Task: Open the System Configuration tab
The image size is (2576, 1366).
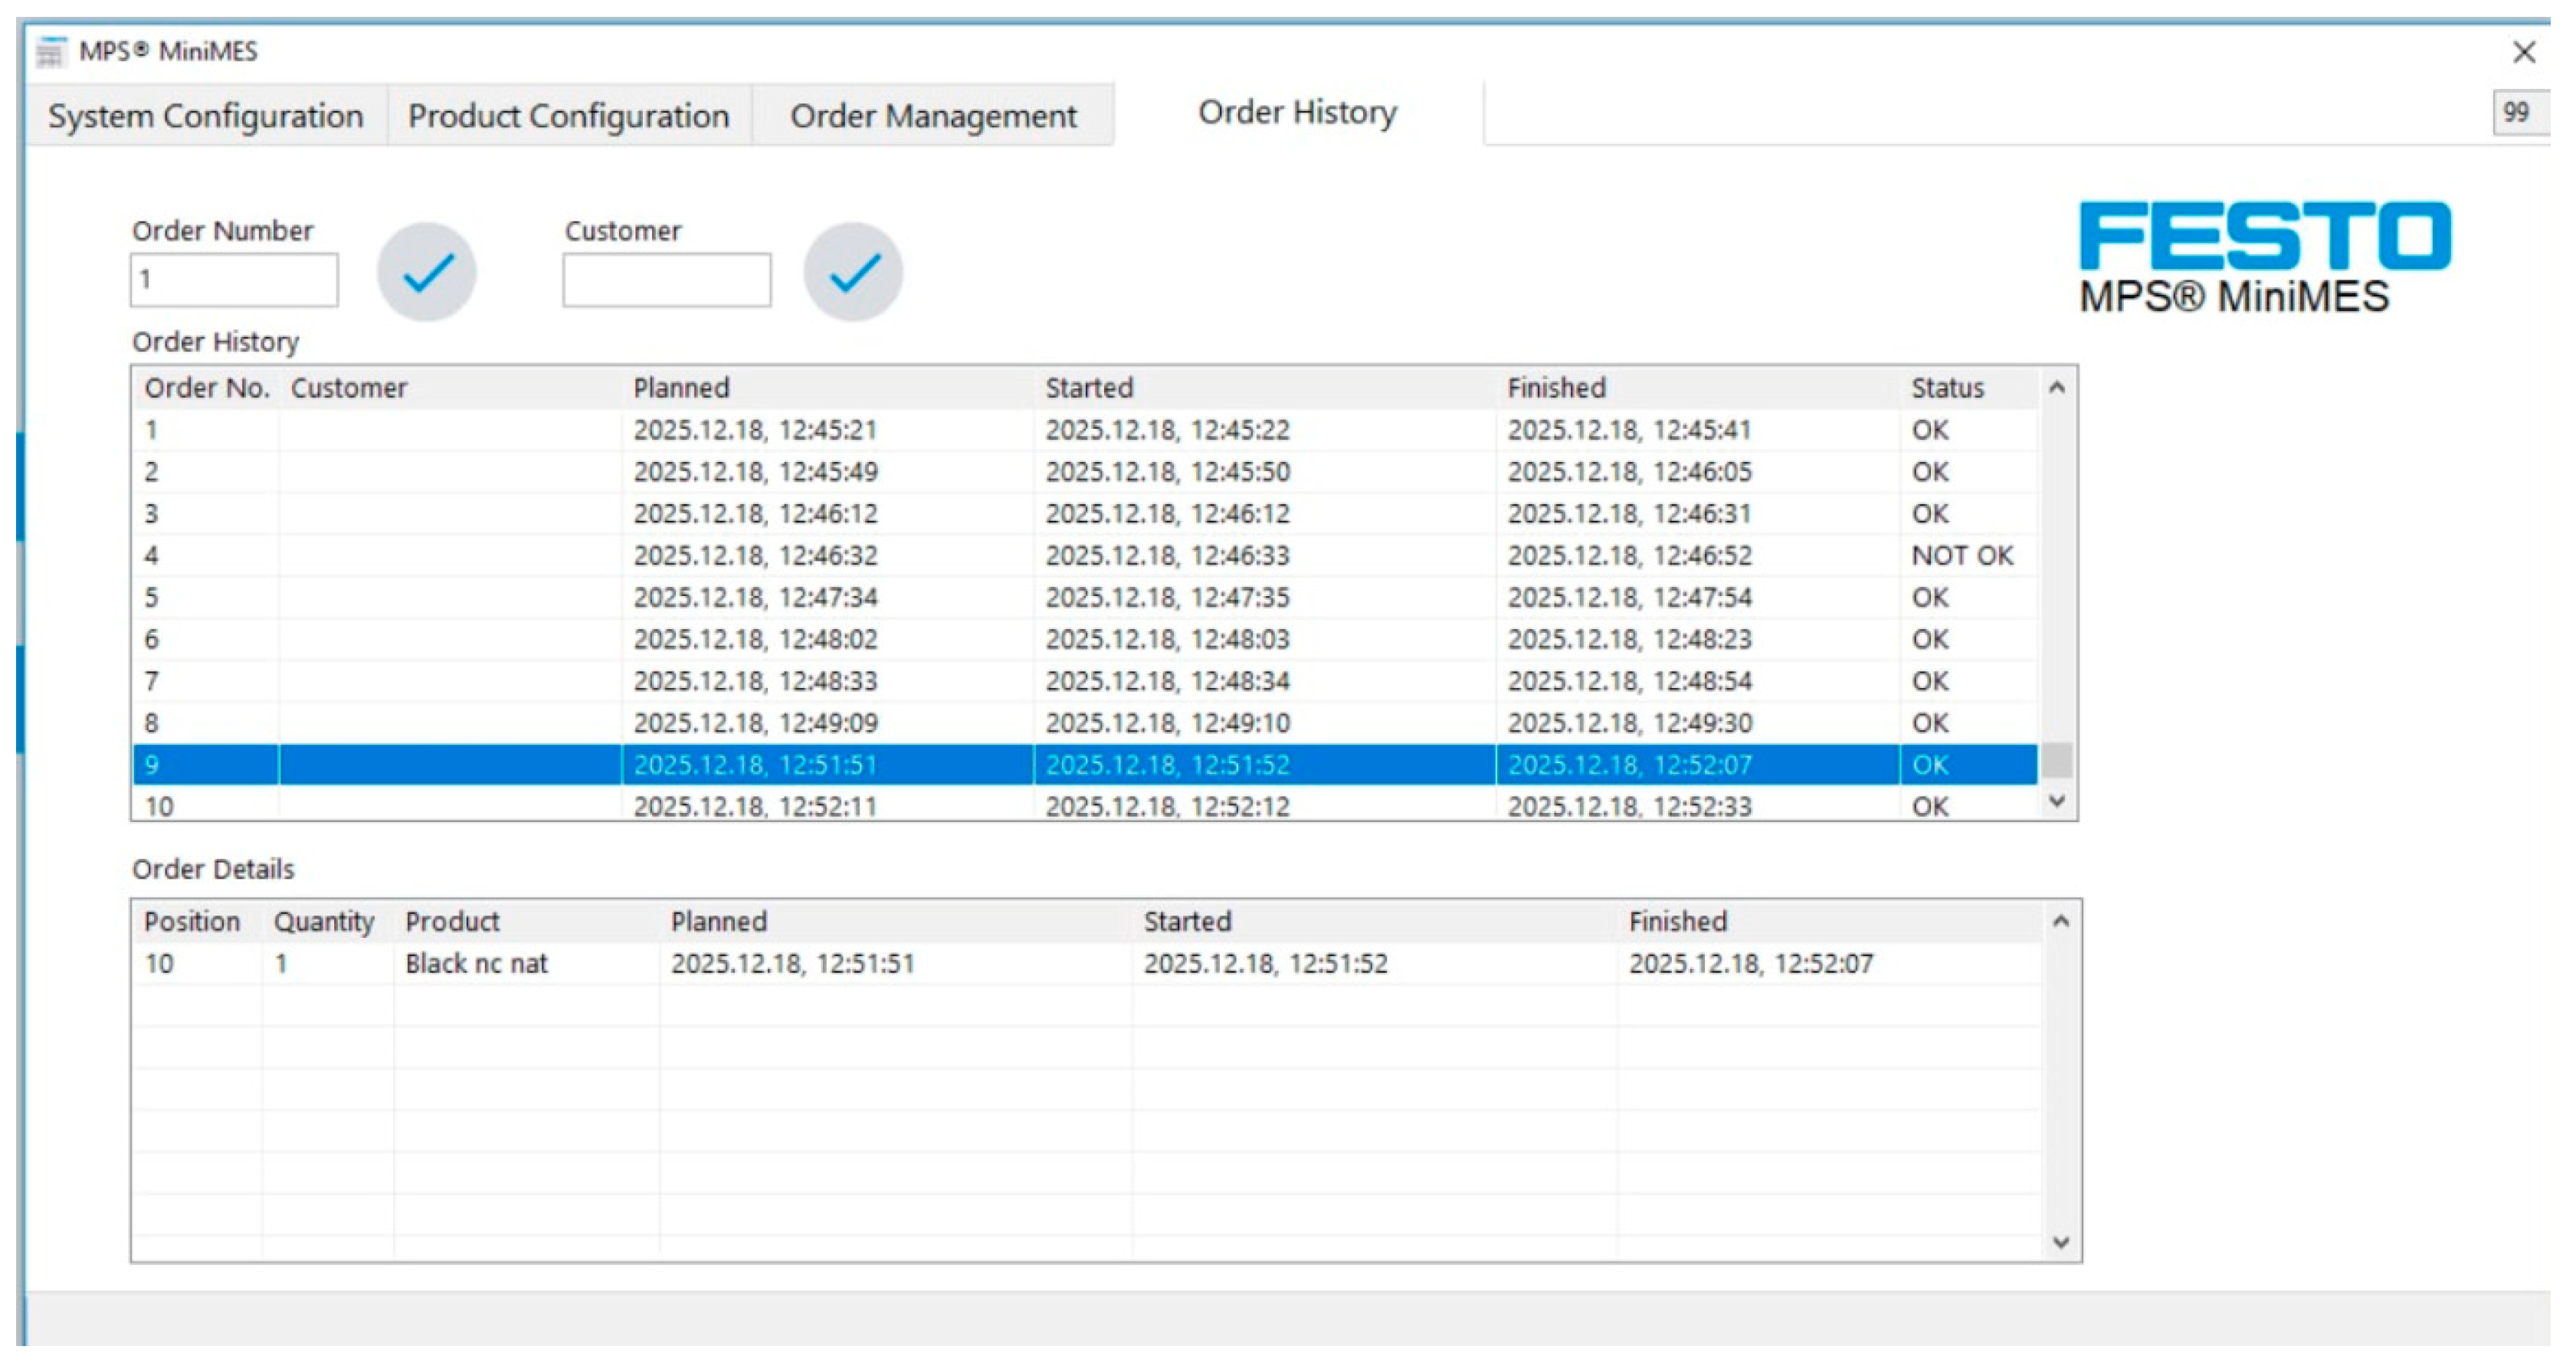Action: click(x=206, y=116)
